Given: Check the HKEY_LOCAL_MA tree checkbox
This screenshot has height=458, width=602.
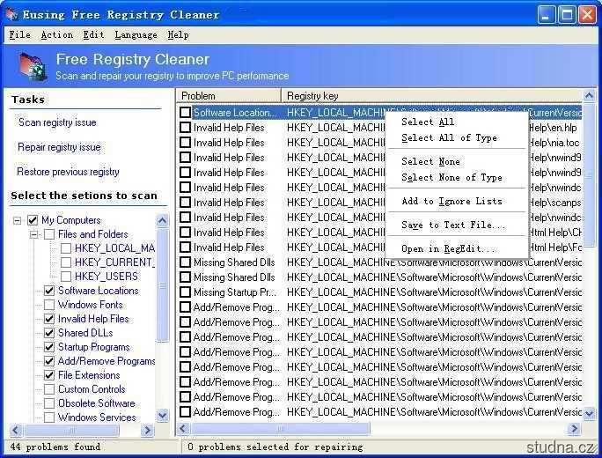Looking at the screenshot, I should (66, 248).
